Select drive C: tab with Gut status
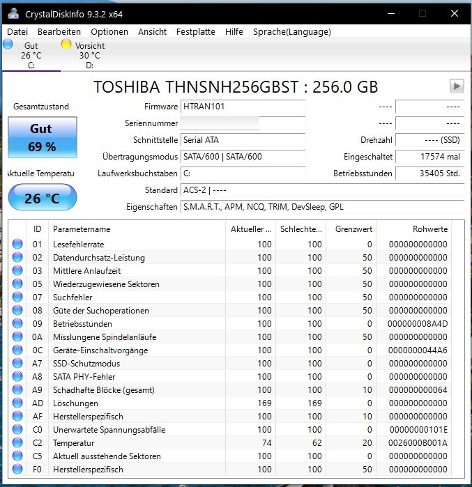The width and height of the screenshot is (472, 487). click(x=31, y=55)
